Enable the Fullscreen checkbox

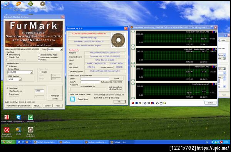click(8, 66)
